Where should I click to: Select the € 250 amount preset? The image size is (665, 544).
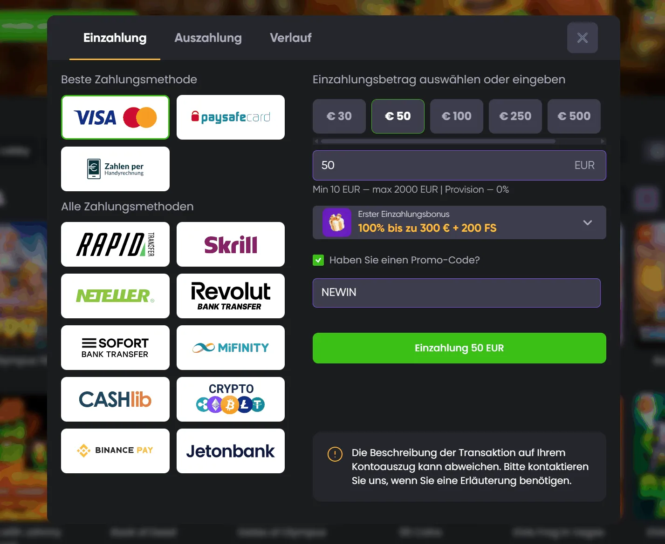click(515, 116)
